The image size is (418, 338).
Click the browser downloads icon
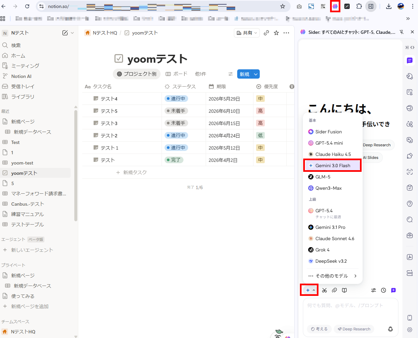pyautogui.click(x=389, y=6)
